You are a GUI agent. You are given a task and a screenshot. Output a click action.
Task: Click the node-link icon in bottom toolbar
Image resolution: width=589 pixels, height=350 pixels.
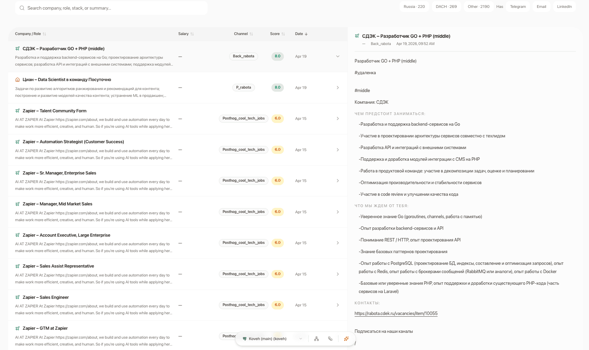coord(330,339)
